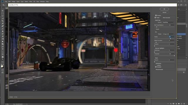Click the Rotation value field
The height and width of the screenshot is (105, 188).
tap(172, 44)
